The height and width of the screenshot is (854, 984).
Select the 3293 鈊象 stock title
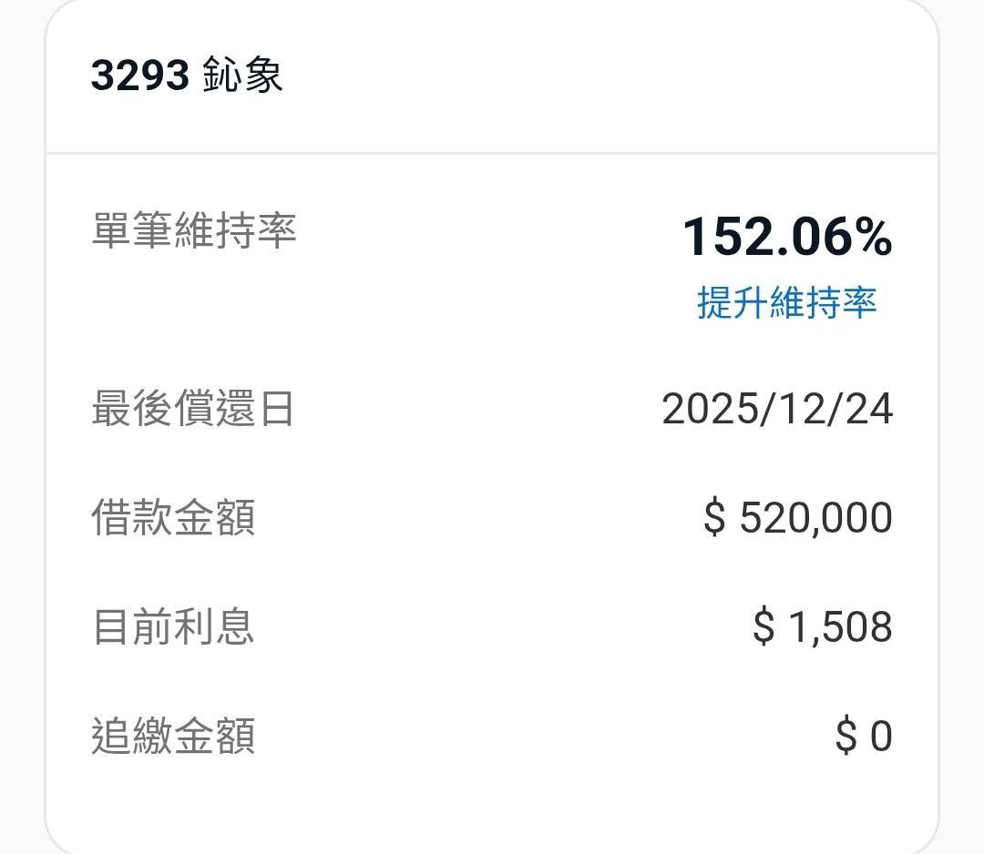coord(187,75)
